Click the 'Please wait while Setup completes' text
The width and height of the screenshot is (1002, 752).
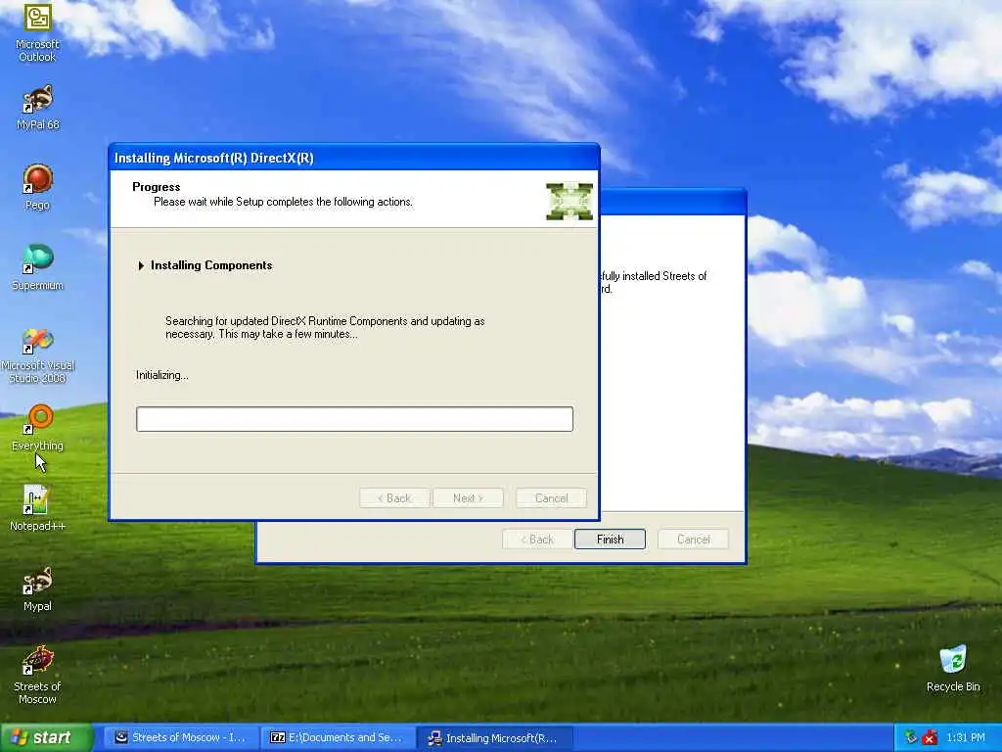point(283,202)
